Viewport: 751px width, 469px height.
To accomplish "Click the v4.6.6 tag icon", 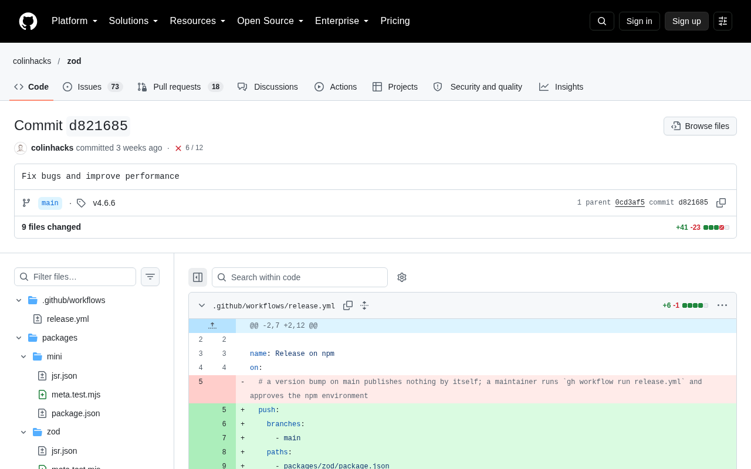I will pyautogui.click(x=81, y=203).
